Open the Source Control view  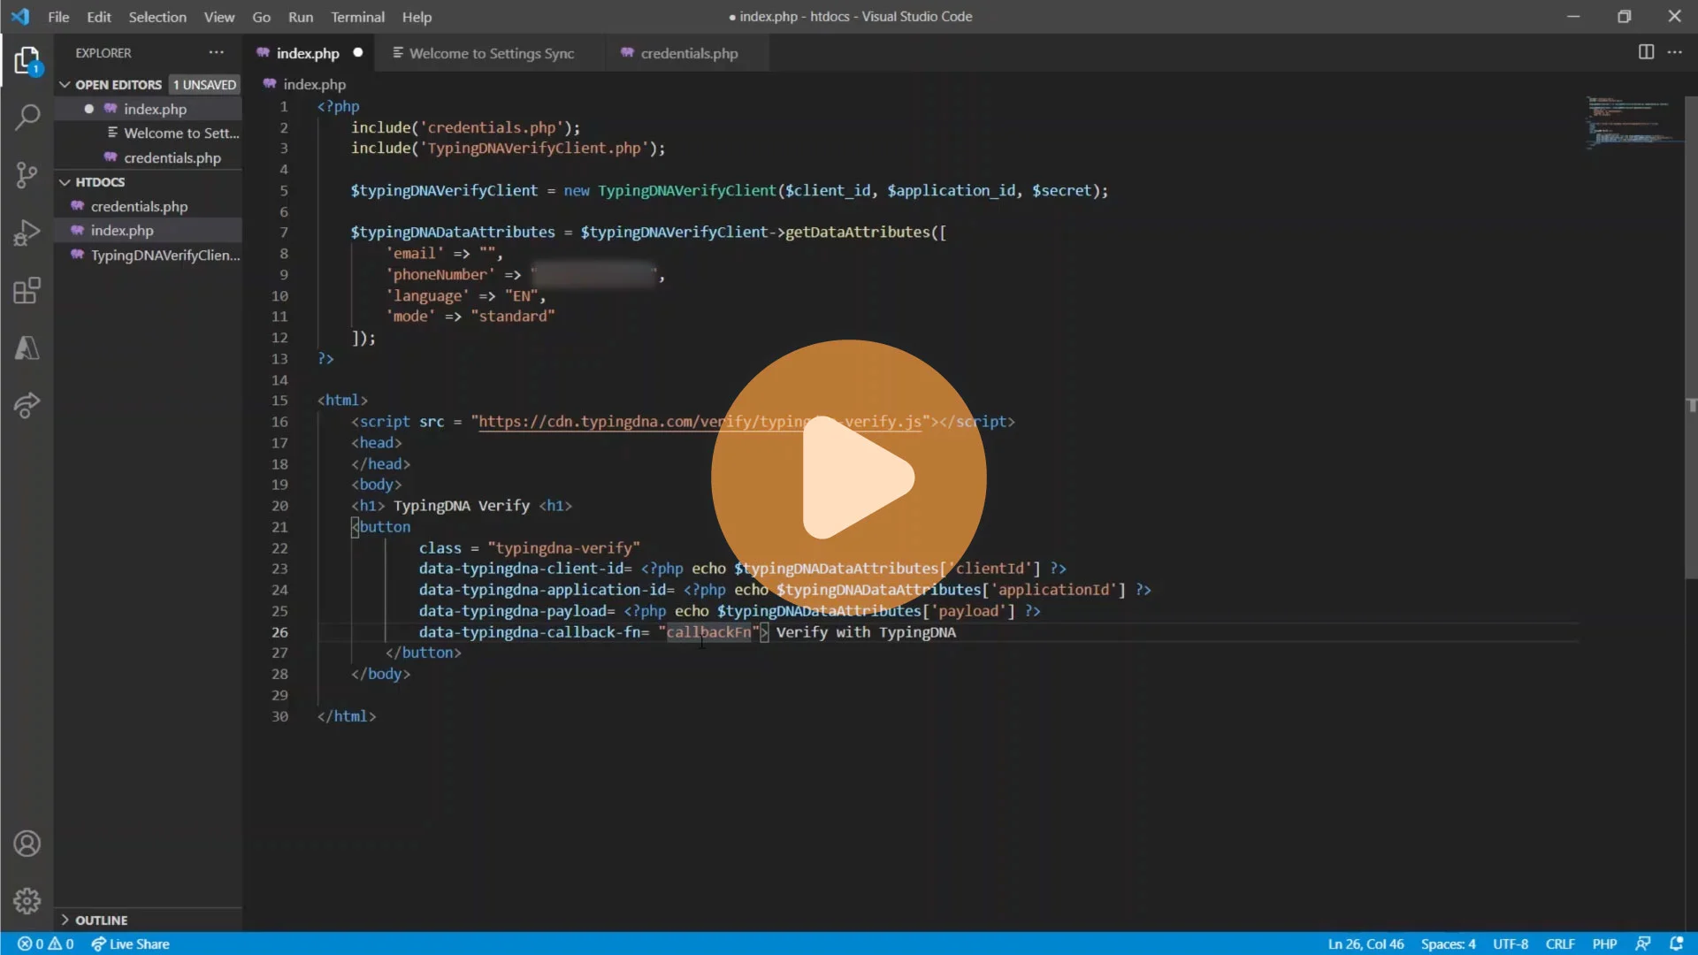pyautogui.click(x=27, y=174)
